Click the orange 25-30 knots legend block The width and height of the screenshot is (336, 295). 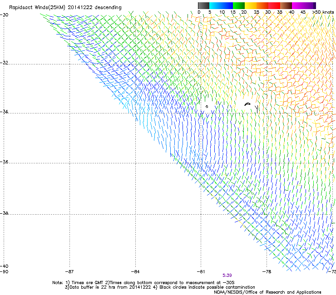(x=262, y=5)
